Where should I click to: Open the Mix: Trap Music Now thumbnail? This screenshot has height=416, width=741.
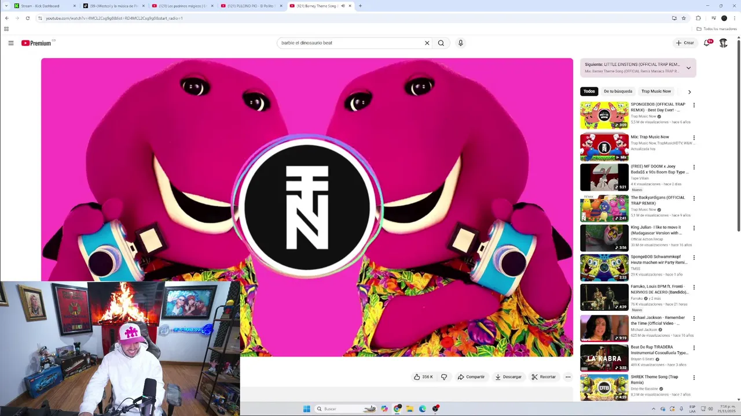click(x=604, y=147)
